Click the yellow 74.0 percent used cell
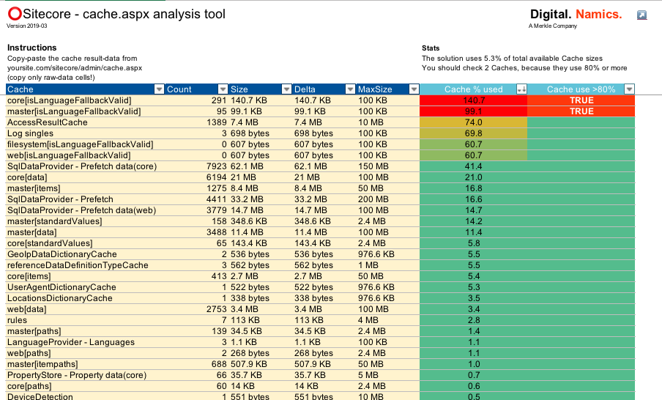The height and width of the screenshot is (400, 662). pyautogui.click(x=473, y=122)
